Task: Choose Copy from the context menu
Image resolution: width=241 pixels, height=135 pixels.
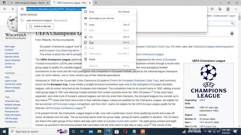Action: [x=109, y=42]
